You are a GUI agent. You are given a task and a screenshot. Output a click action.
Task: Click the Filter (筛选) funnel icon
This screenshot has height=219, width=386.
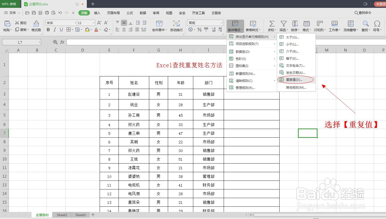(283, 24)
